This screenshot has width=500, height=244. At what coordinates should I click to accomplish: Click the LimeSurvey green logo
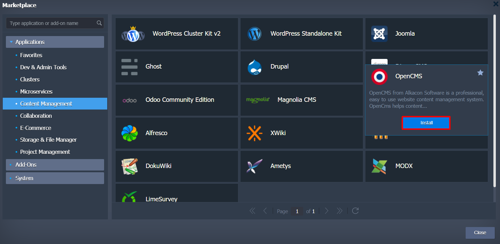(x=129, y=197)
